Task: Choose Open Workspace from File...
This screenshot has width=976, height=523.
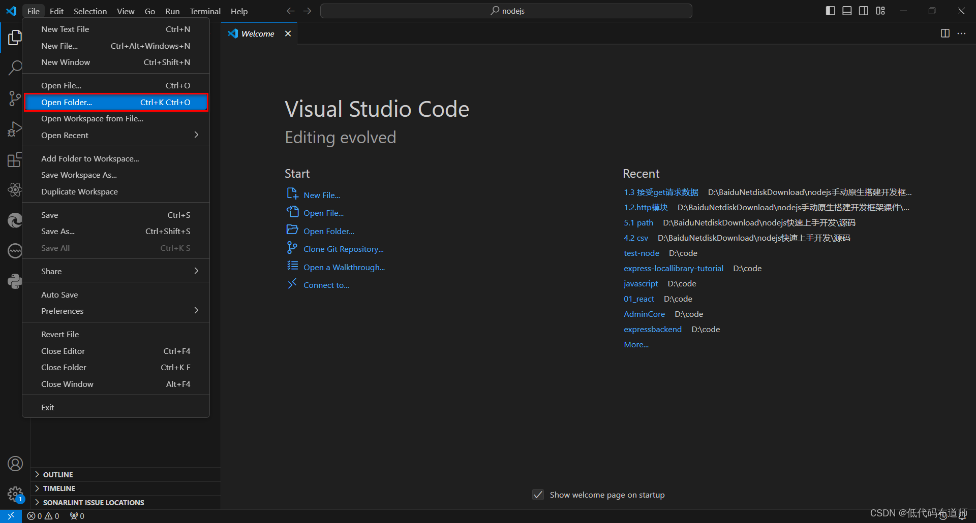Action: 116,118
